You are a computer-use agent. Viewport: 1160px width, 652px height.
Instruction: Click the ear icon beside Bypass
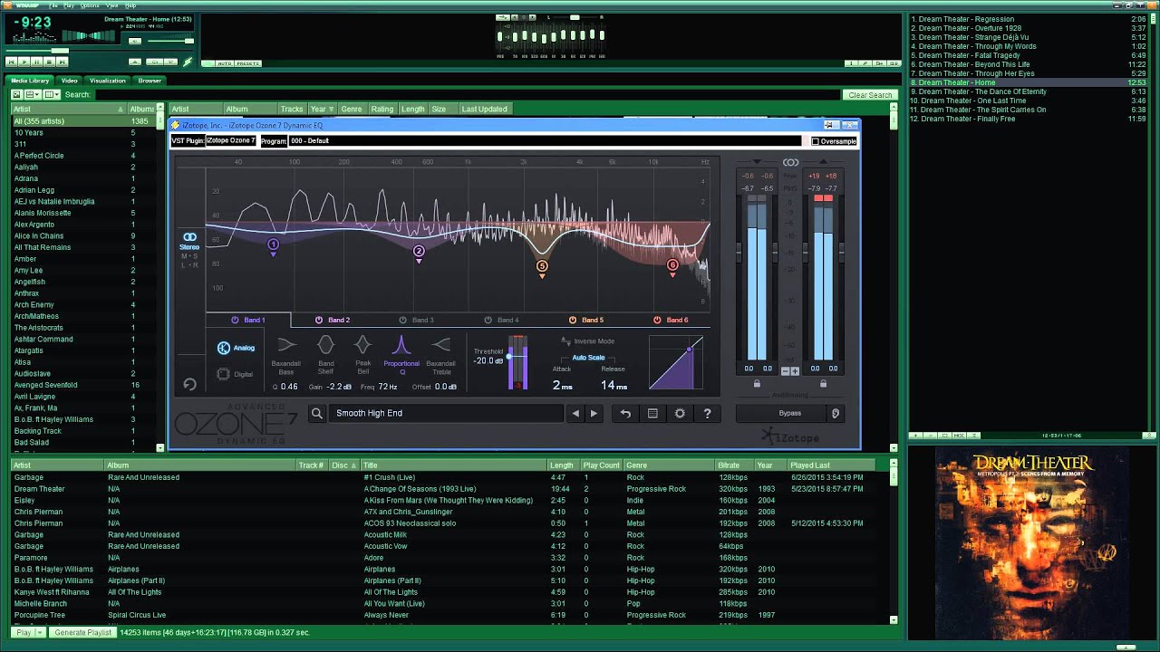tap(836, 413)
